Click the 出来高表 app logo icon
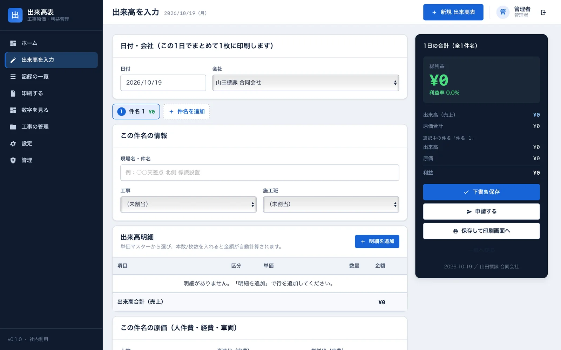Image resolution: width=561 pixels, height=350 pixels. [x=15, y=15]
